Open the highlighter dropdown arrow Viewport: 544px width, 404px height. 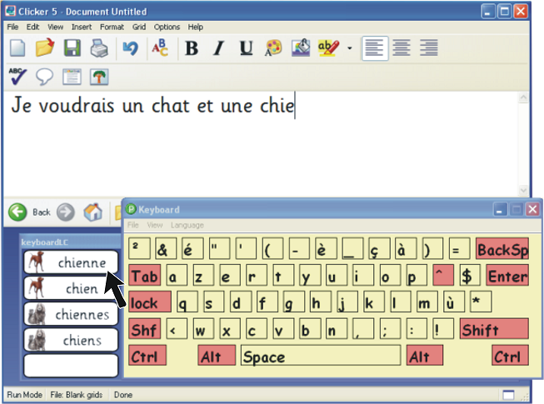tap(350, 48)
